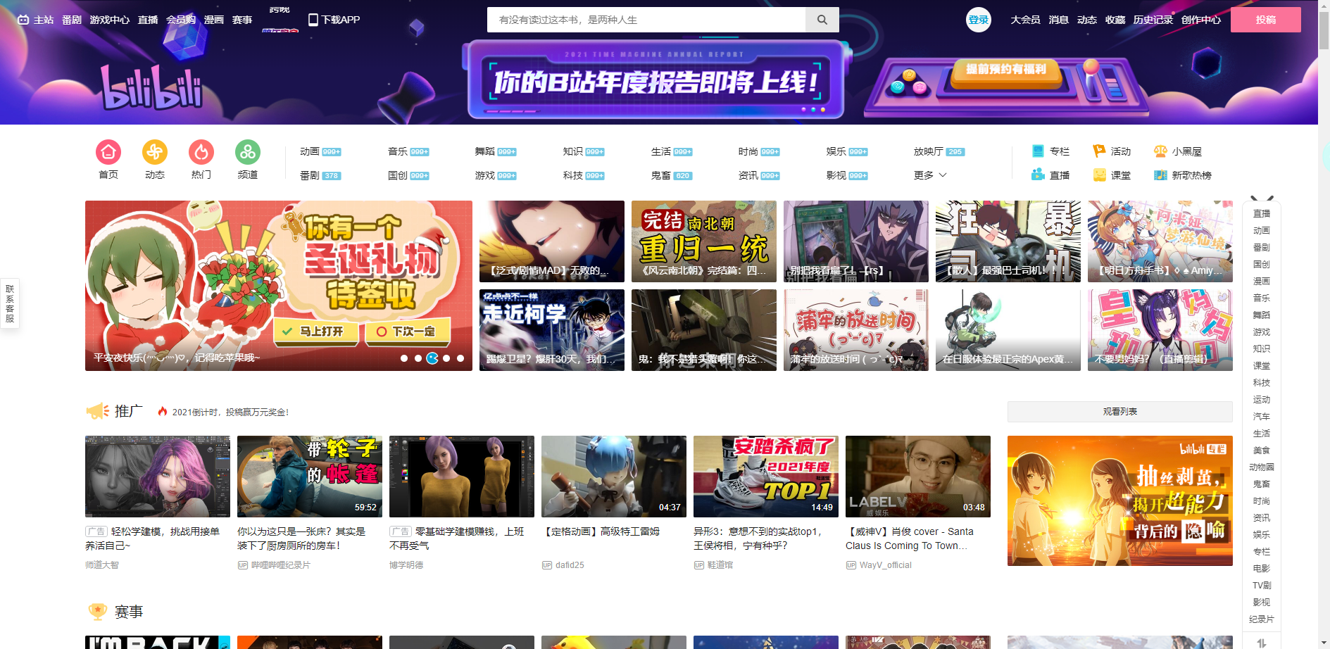Viewport: 1330px width, 649px height.
Task: Select second carousel dot
Action: point(418,358)
